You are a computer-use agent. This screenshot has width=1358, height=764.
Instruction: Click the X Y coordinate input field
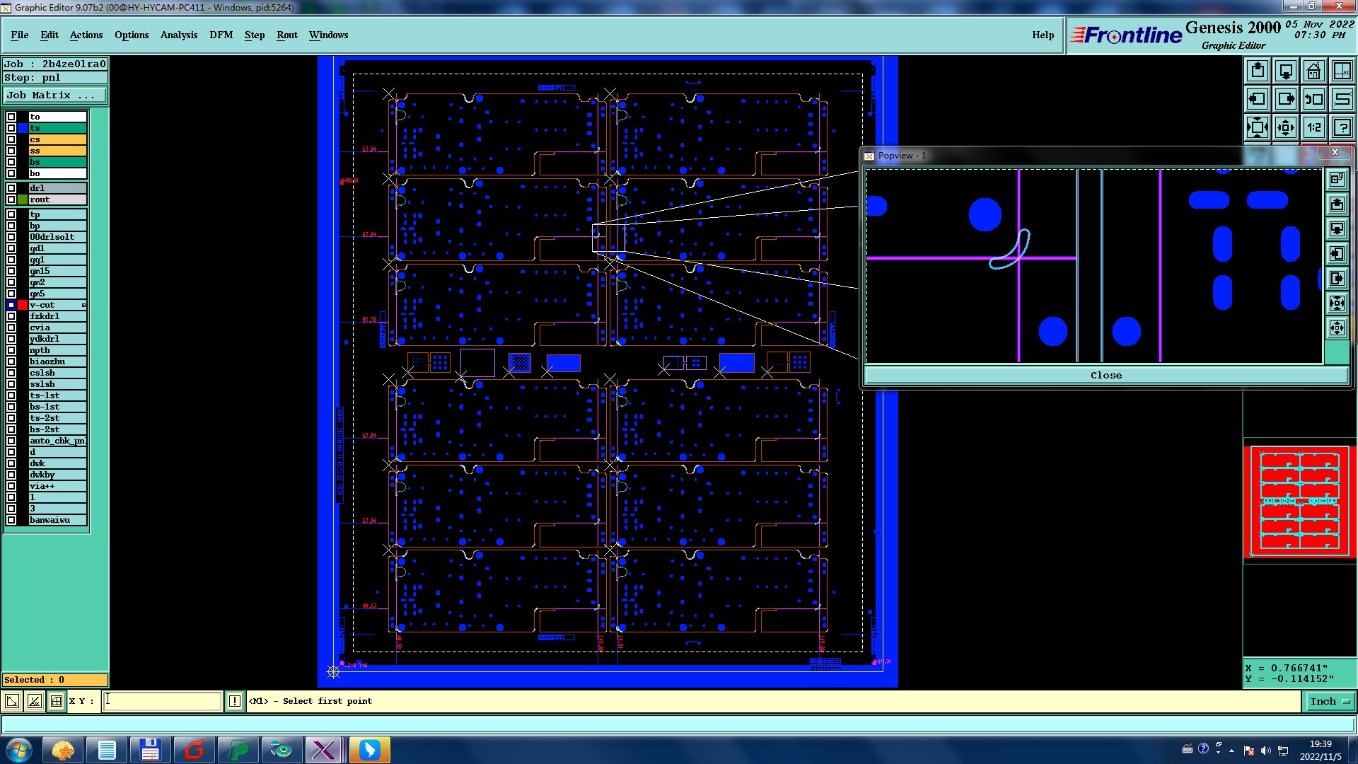point(163,701)
